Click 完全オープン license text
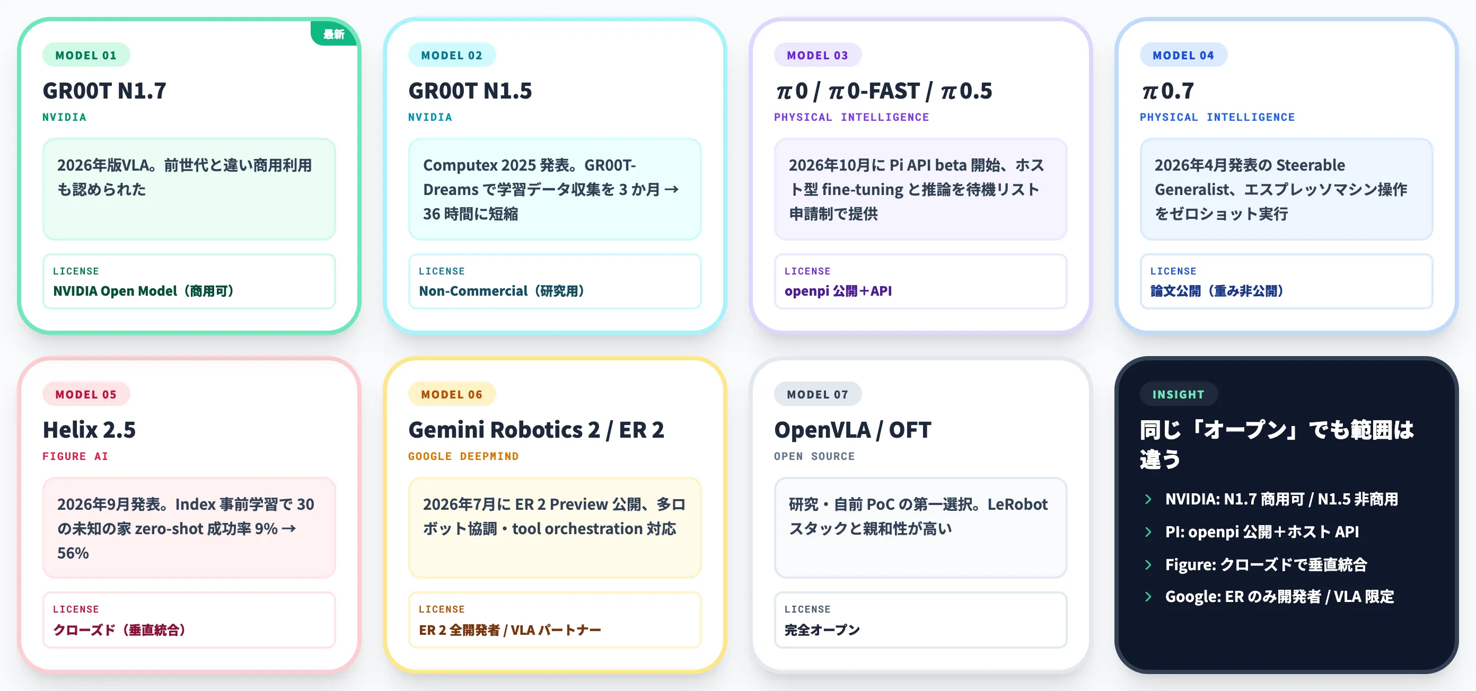This screenshot has width=1476, height=691. click(822, 630)
